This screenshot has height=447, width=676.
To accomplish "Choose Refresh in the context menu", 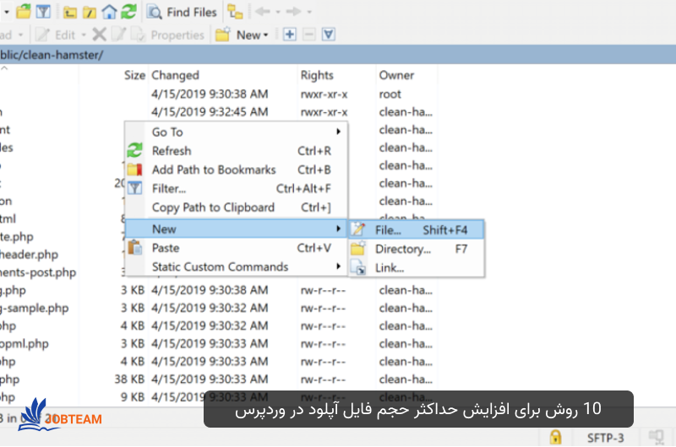I will [x=237, y=151].
